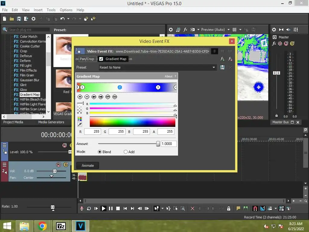Click the About link in Gradient Map
Screen dimensions: 309x232
click(x=168, y=76)
